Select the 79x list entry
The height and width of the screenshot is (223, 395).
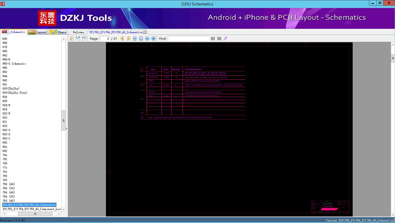pos(5,155)
